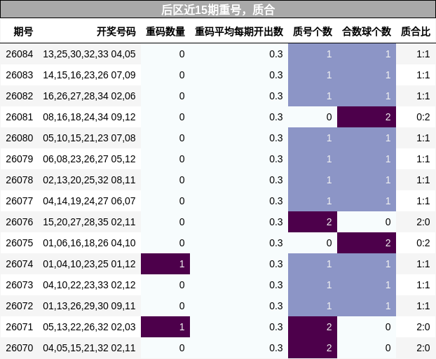Select period number 26078
Screen dimensions: 436x359
20,180
